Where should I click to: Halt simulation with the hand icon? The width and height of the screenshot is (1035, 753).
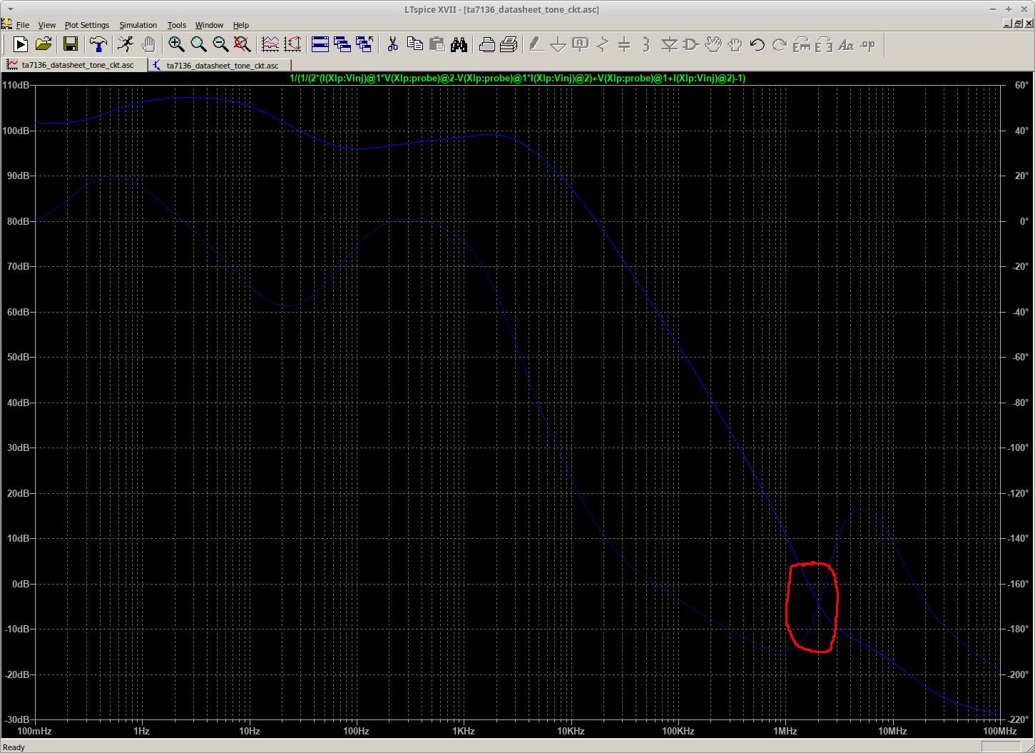pyautogui.click(x=148, y=45)
